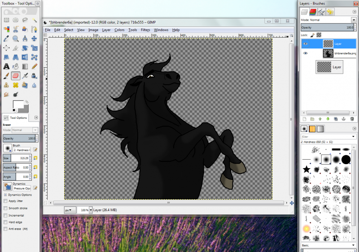Open the Tool Options tab menu arrow

(x=36, y=117)
